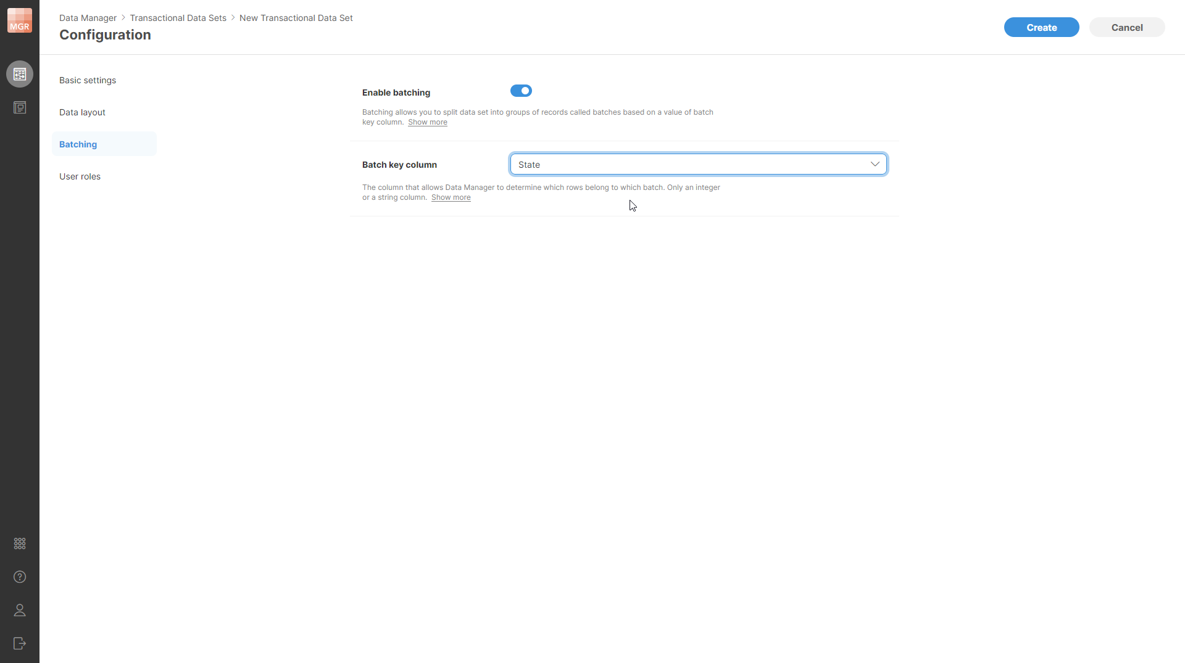1185x663 pixels.
Task: Show more about batching description
Action: point(427,121)
